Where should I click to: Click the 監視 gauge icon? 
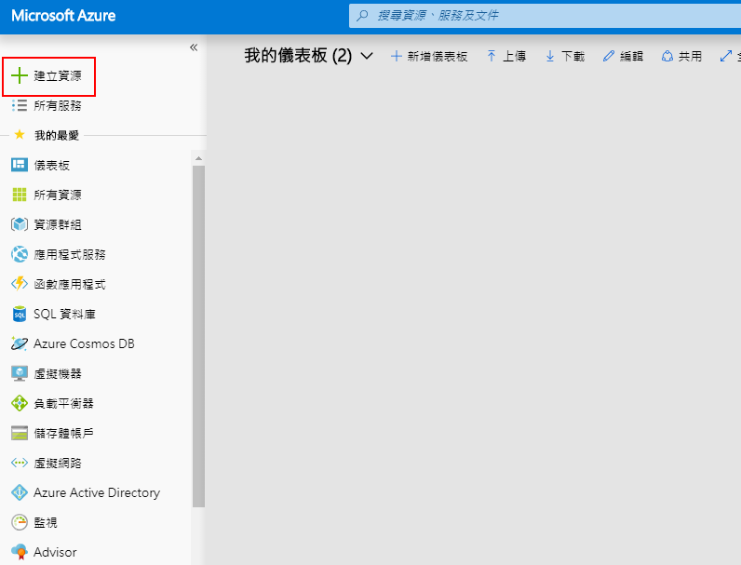coord(20,522)
